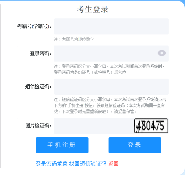
Task: Click the 短信验证码 label text
Action: click(x=38, y=86)
